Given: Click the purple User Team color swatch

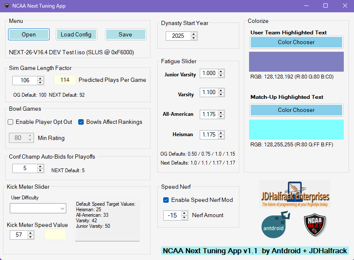Looking at the screenshot, I should click(x=296, y=62).
